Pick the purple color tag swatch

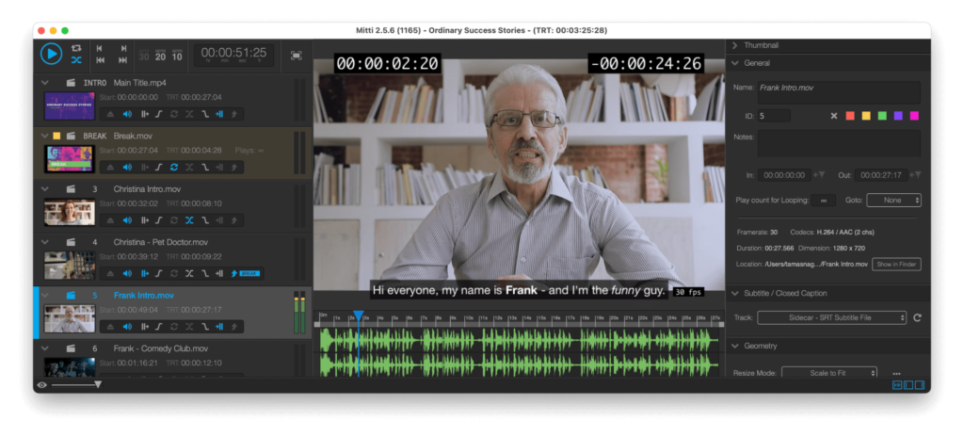point(898,116)
